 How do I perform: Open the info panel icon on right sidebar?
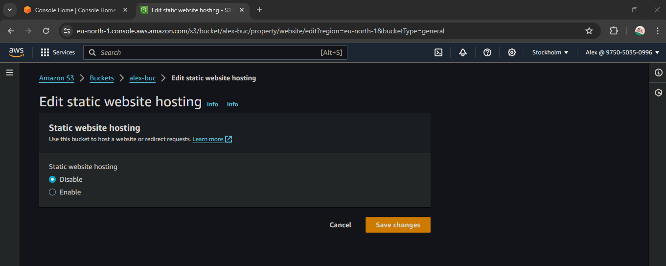(659, 73)
